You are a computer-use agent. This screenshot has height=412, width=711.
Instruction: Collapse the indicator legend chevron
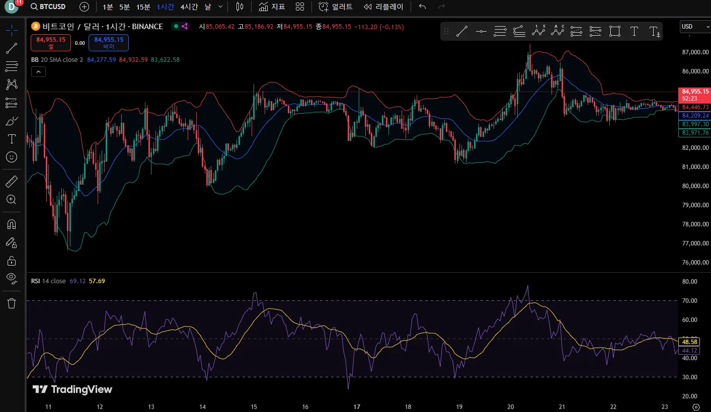[x=38, y=72]
